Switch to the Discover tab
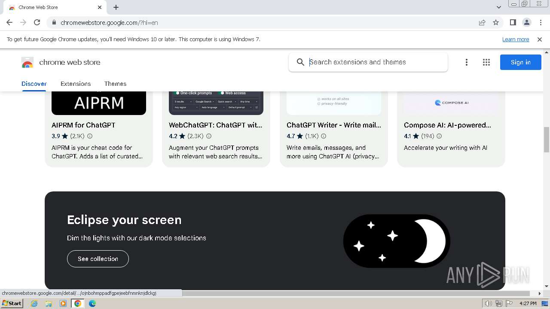550x309 pixels. (34, 84)
